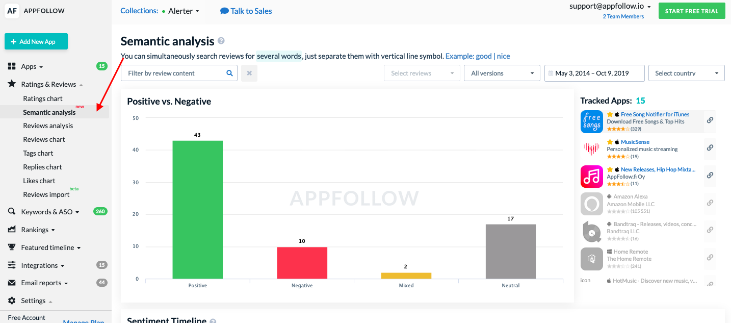Expand the Email reports menu
The width and height of the screenshot is (731, 323).
coord(45,283)
